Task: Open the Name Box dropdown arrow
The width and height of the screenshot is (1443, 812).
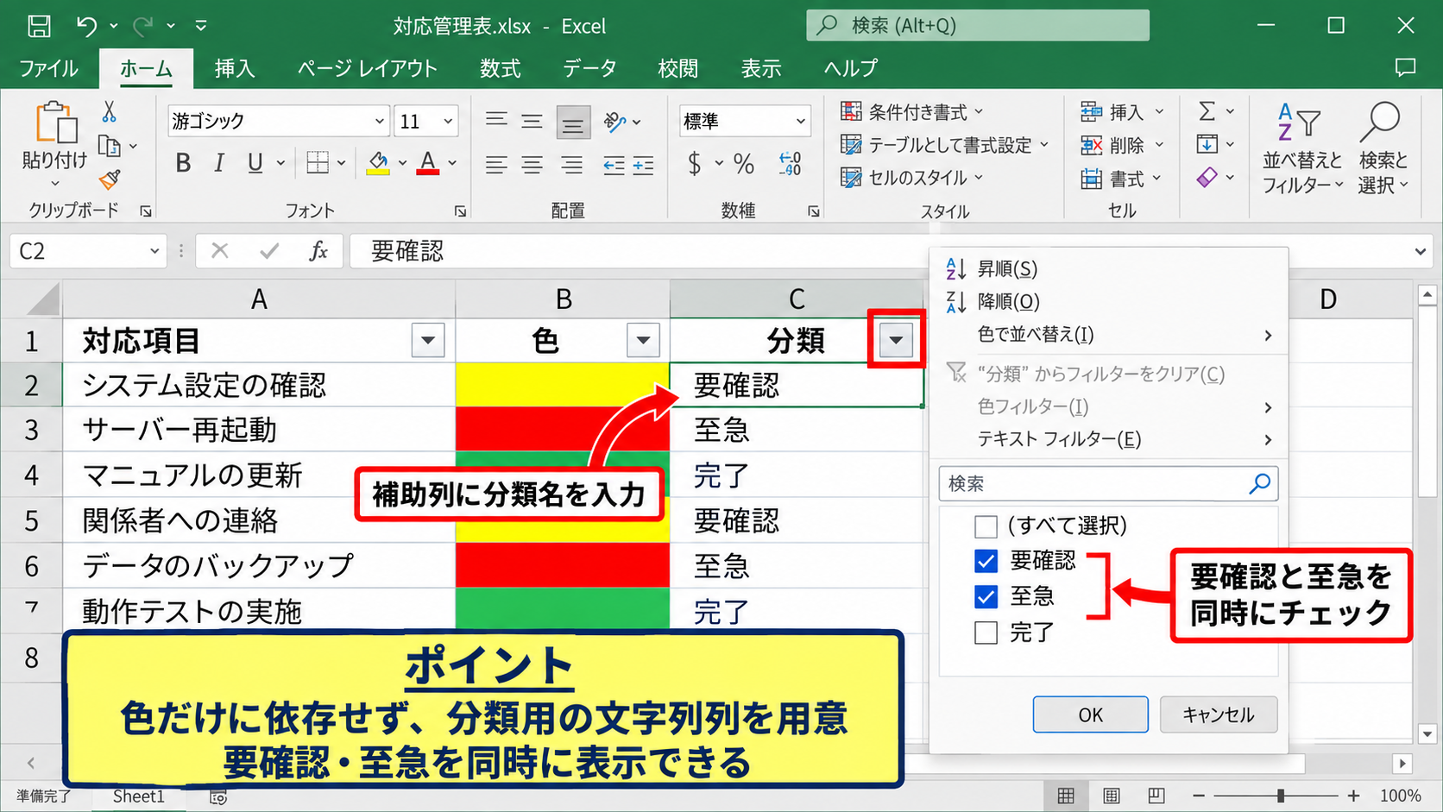Action: (154, 251)
